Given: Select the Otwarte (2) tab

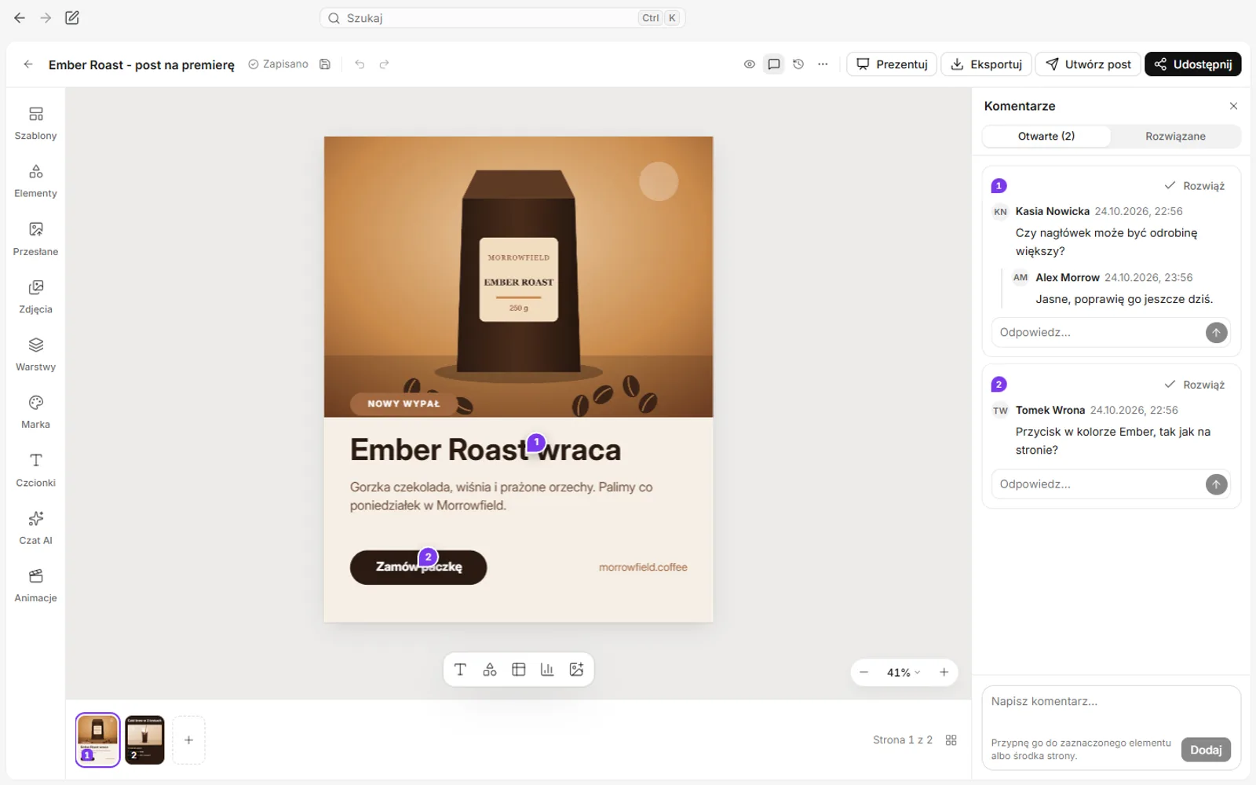Looking at the screenshot, I should [x=1046, y=137].
